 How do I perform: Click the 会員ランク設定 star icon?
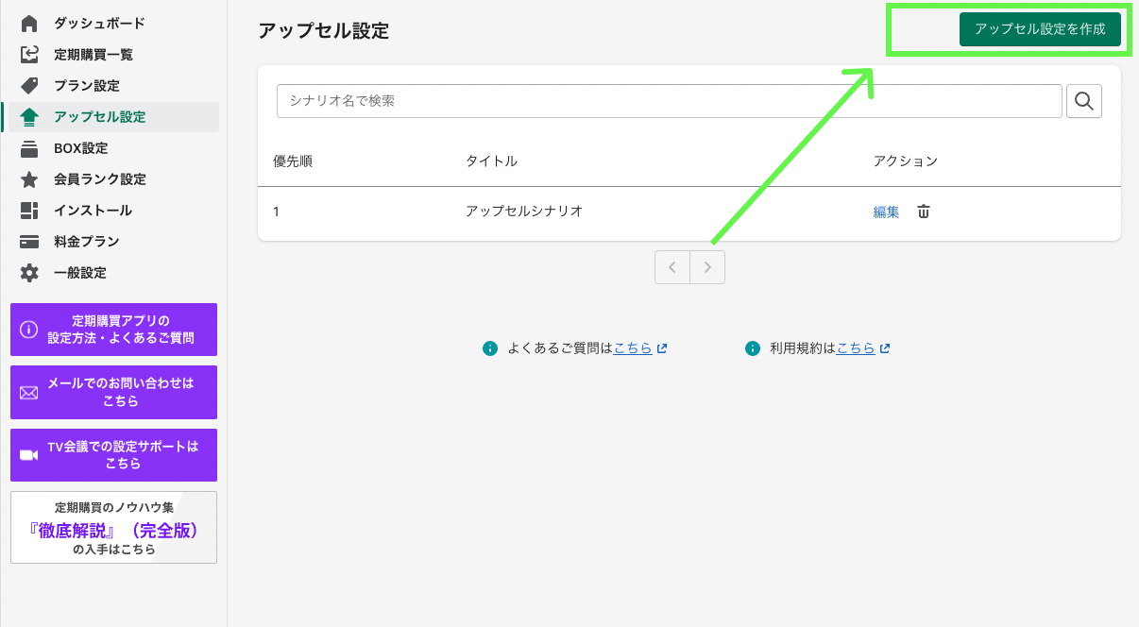click(x=29, y=179)
